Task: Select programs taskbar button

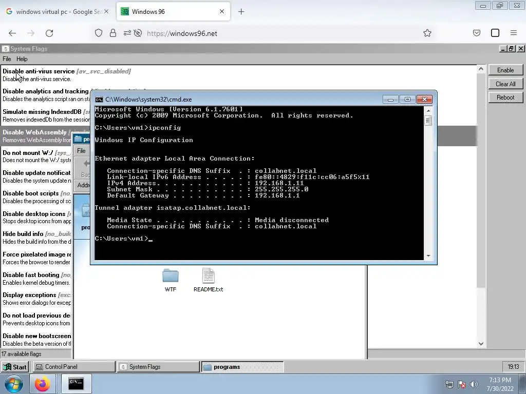Action: (x=242, y=367)
